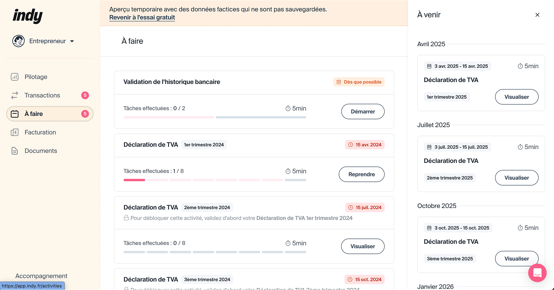Click the Indy logo
554x290 pixels.
(x=27, y=16)
